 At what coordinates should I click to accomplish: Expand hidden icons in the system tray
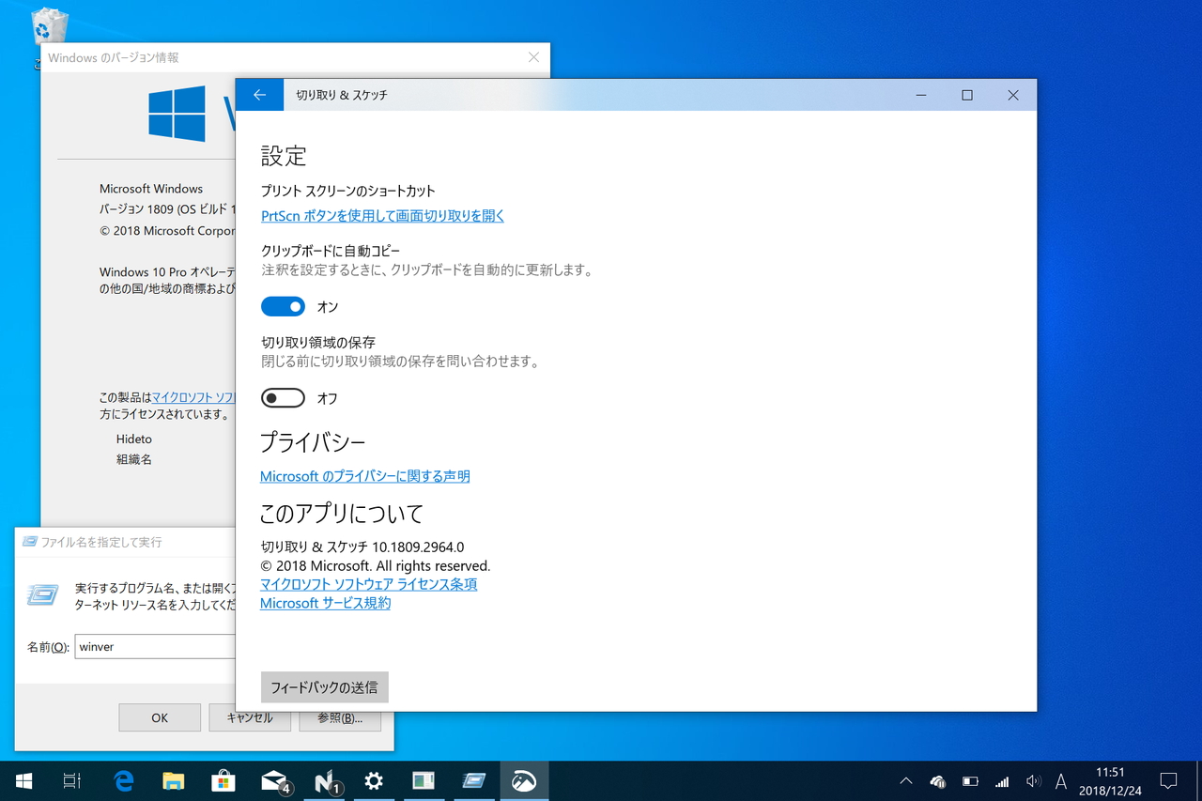[904, 780]
